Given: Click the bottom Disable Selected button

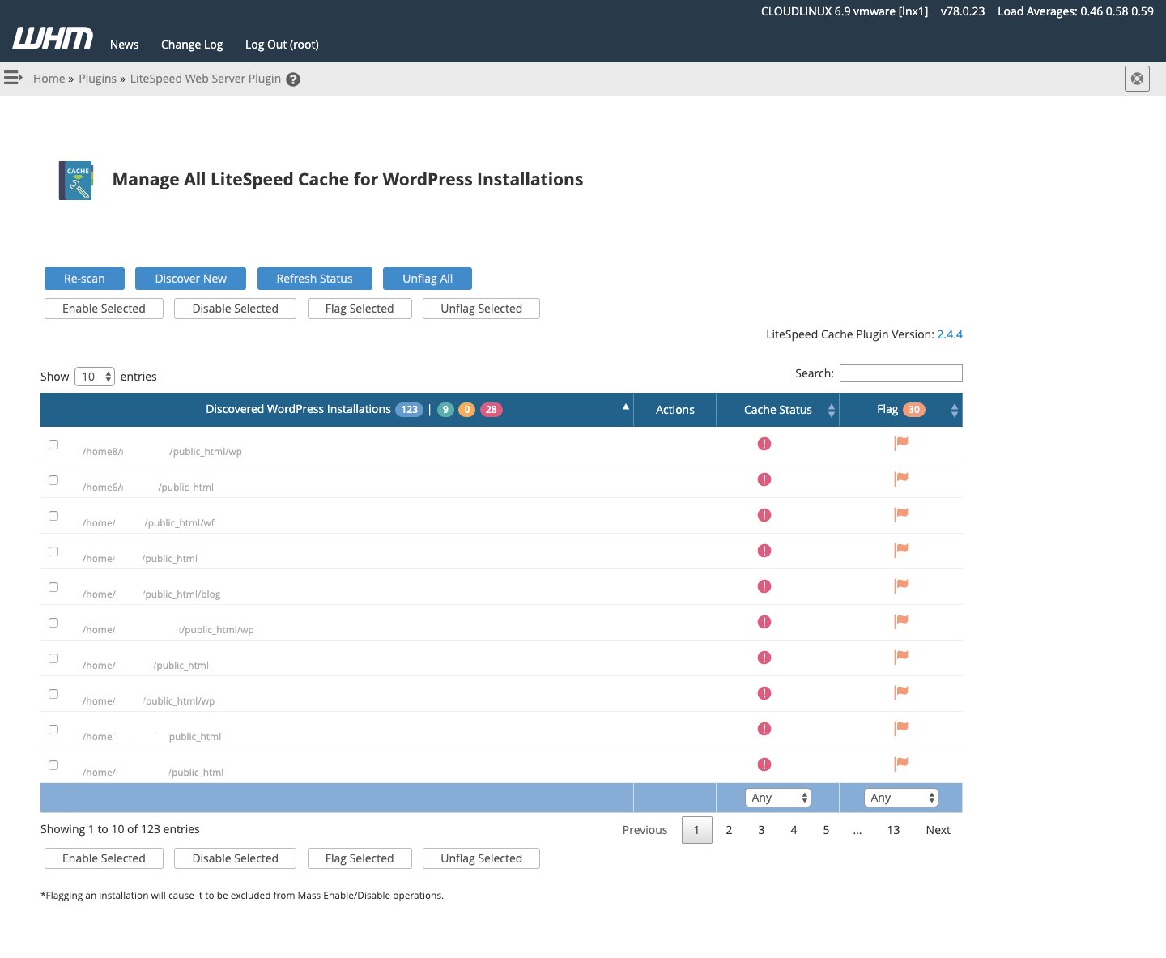Looking at the screenshot, I should tap(236, 858).
